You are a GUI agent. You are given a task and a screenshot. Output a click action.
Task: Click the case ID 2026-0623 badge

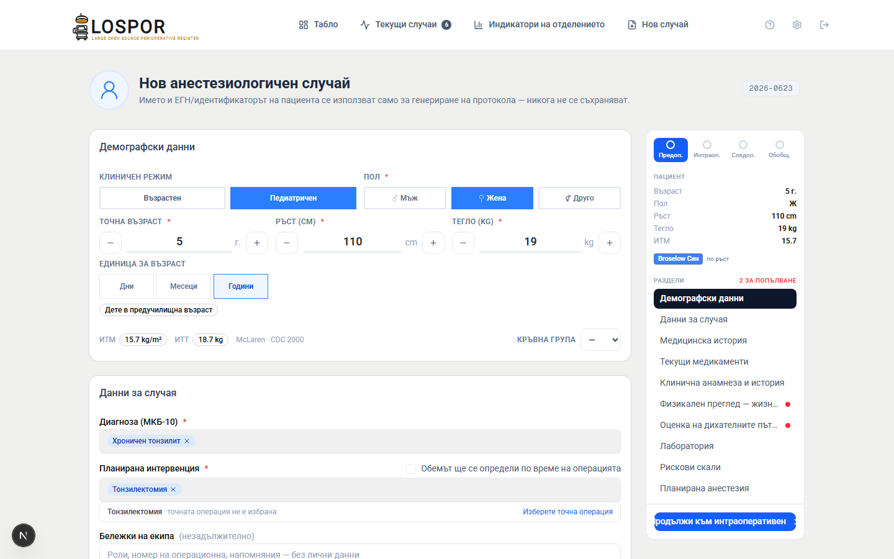point(771,88)
